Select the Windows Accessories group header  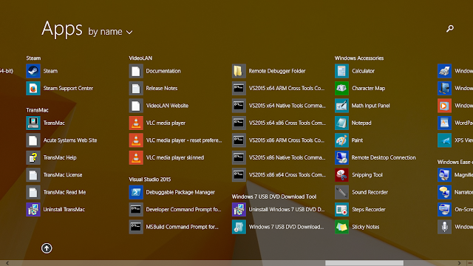tap(359, 58)
